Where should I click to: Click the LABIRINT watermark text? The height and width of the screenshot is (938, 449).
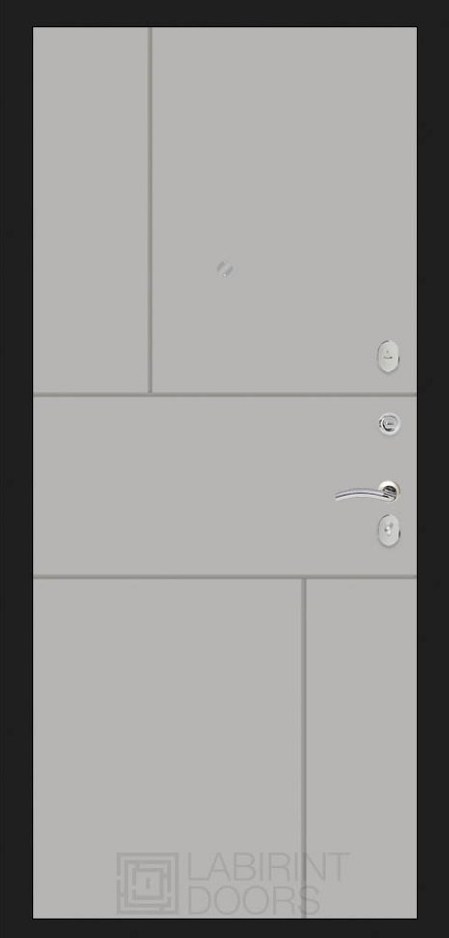267,867
